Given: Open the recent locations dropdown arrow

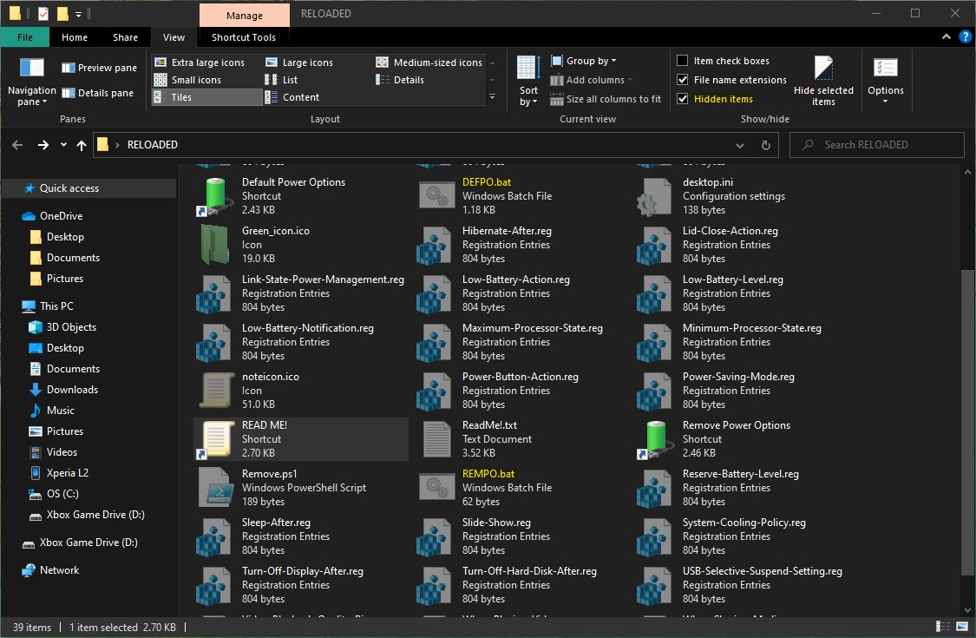Looking at the screenshot, I should (x=63, y=145).
